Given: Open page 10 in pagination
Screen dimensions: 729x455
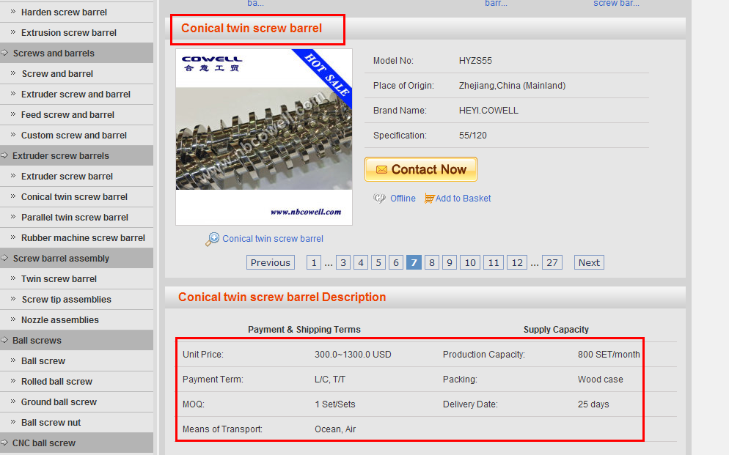Looking at the screenshot, I should (x=470, y=263).
